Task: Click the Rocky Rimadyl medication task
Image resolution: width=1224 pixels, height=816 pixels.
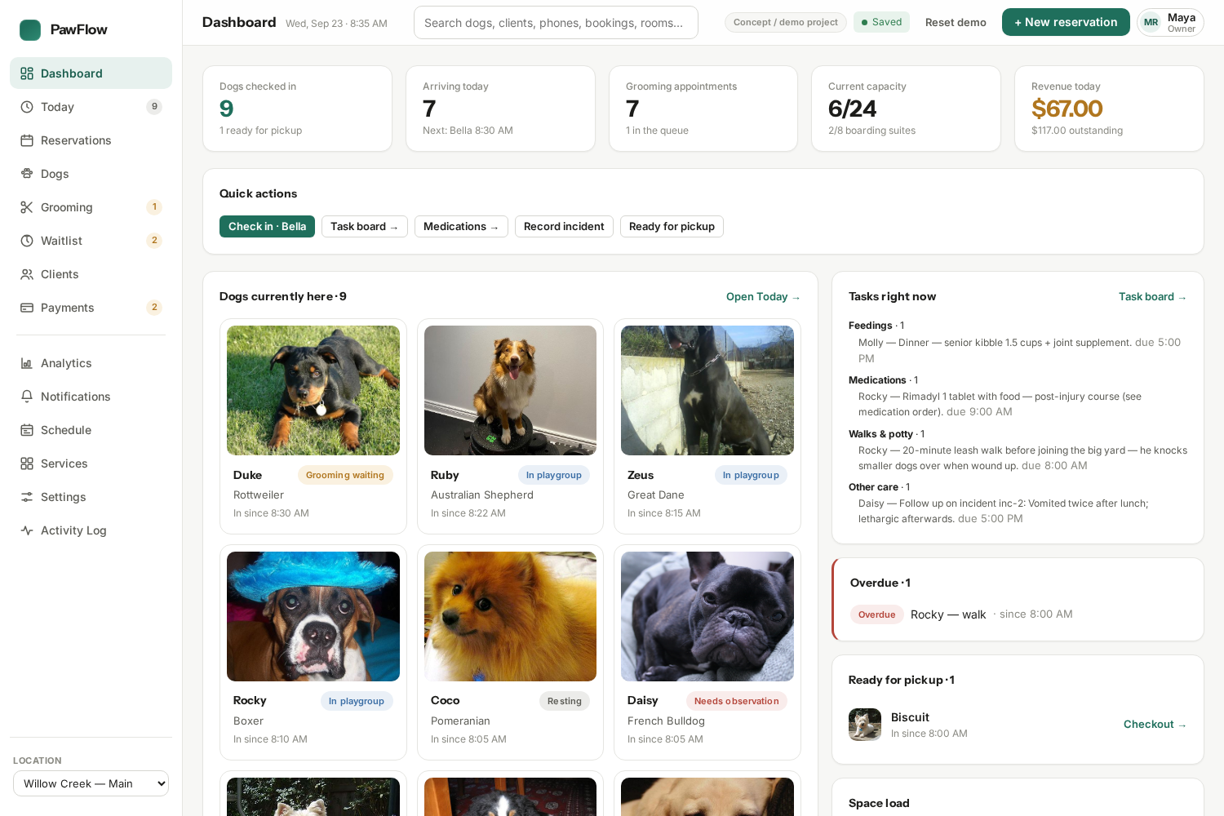Action: (1019, 404)
